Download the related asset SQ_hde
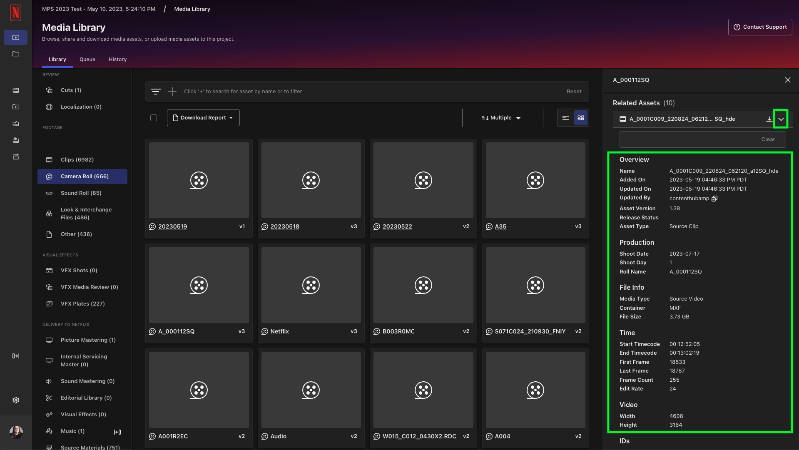The height and width of the screenshot is (450, 799). point(769,119)
